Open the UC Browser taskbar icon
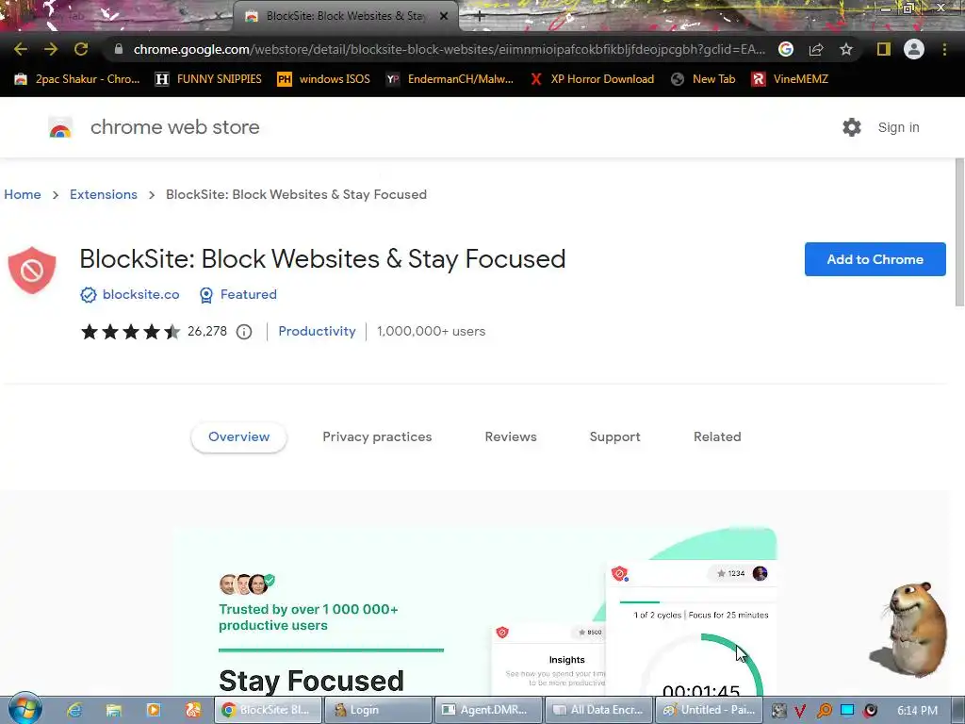 point(193,710)
